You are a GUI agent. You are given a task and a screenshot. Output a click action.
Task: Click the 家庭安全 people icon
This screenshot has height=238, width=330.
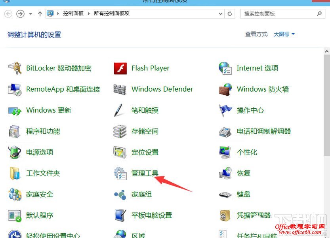click(15, 195)
